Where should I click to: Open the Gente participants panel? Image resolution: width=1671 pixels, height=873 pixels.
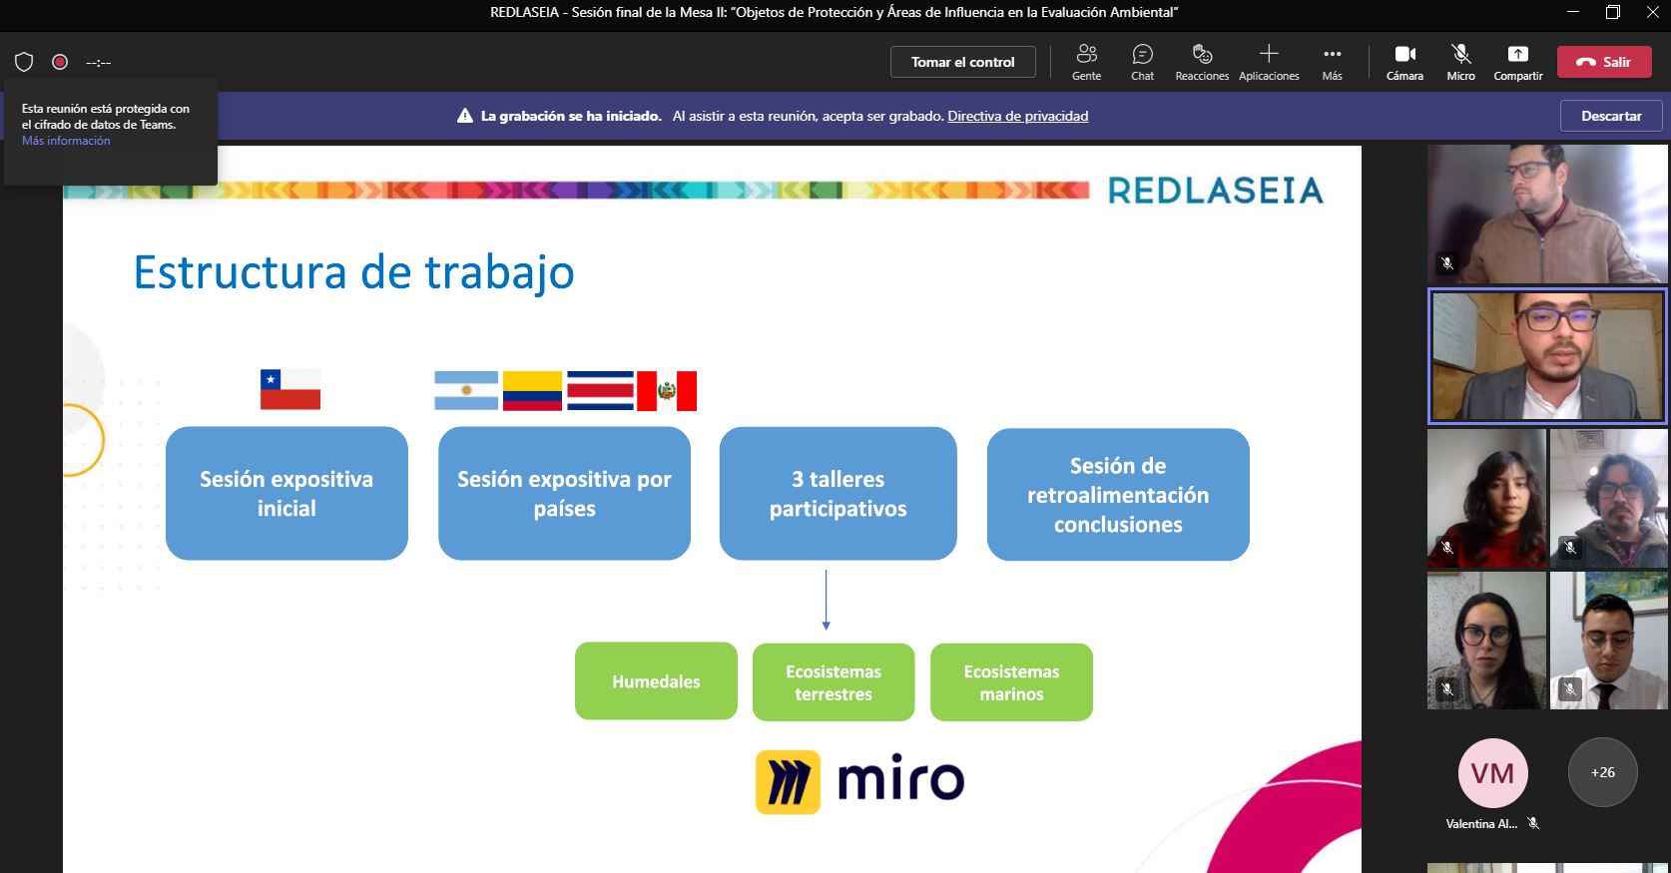point(1086,62)
